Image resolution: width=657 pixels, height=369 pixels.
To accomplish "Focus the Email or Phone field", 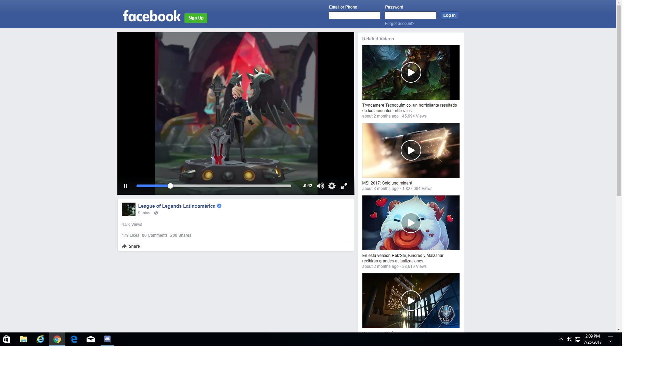I will 355,15.
